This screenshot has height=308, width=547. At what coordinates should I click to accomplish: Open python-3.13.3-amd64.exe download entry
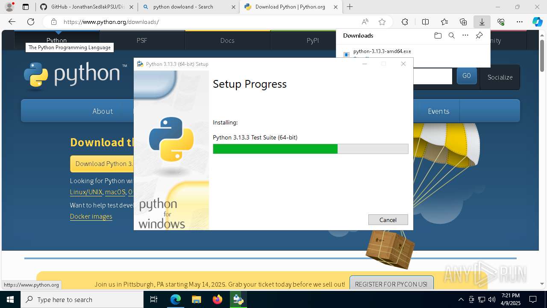point(382,51)
